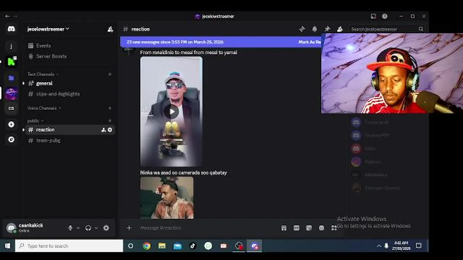
Task: Collapse public category
Action: pos(35,121)
